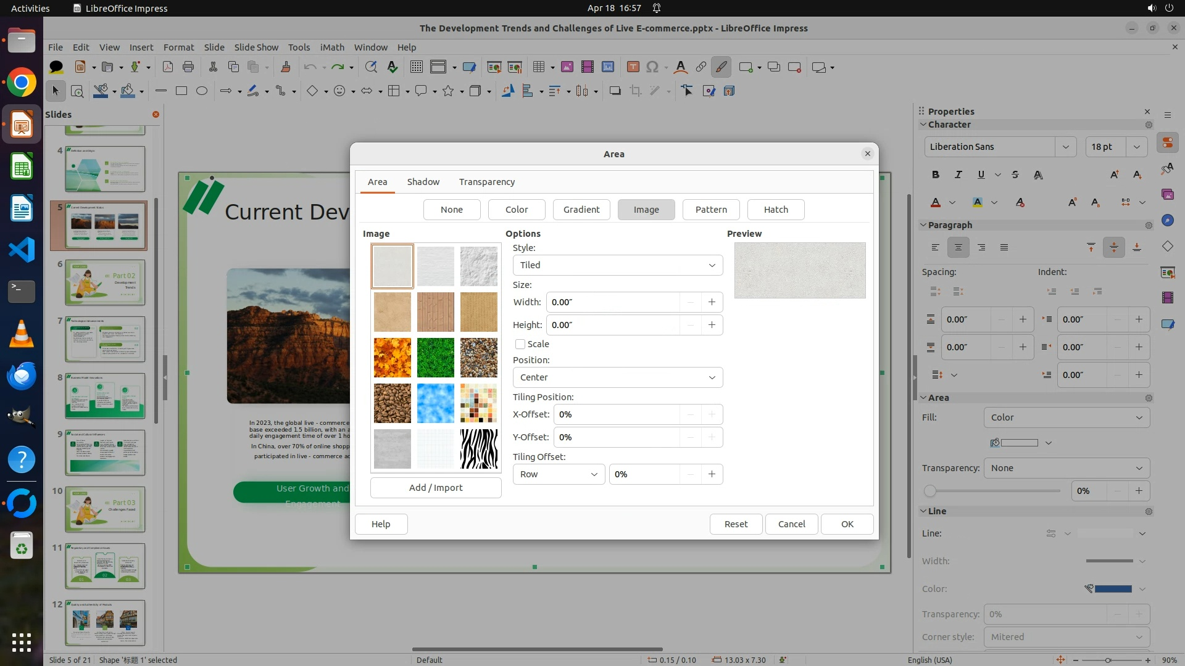
Task: Toggle centered paragraph alignment button
Action: tap(958, 247)
